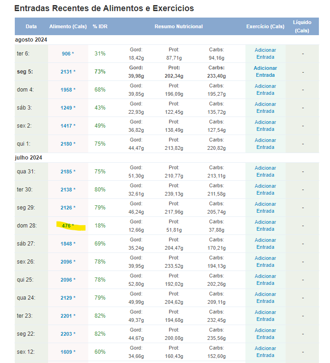Click Adicionar Entrada for seg 22
Image resolution: width=330 pixels, height=363 pixels.
click(x=265, y=334)
